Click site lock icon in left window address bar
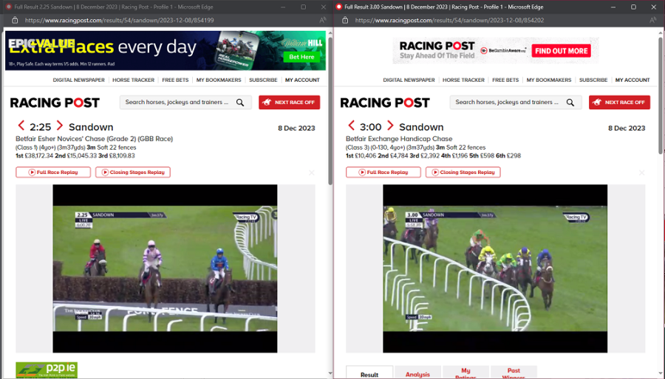 pyautogui.click(x=15, y=20)
